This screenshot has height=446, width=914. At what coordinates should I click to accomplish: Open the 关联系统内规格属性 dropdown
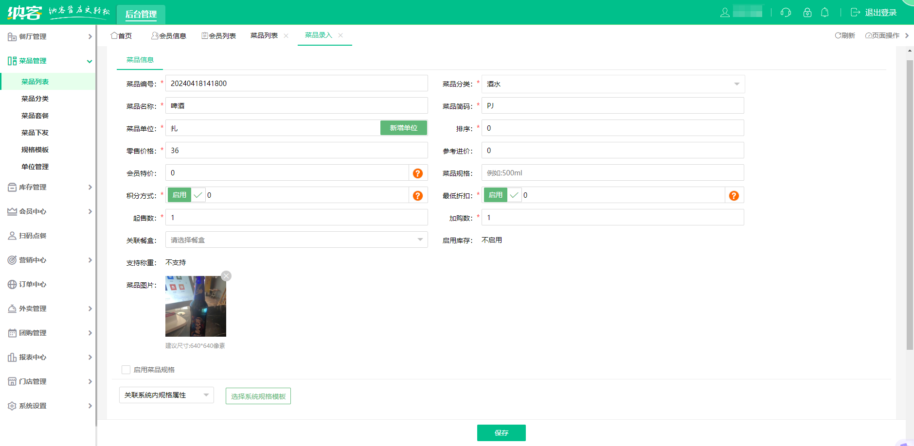click(166, 395)
